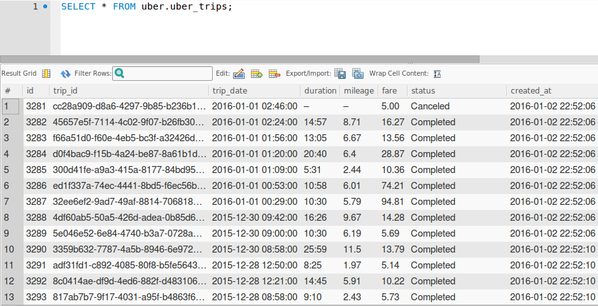This screenshot has width=598, height=306.
Task: Insert a new row with the add-row icon
Action: click(x=256, y=74)
